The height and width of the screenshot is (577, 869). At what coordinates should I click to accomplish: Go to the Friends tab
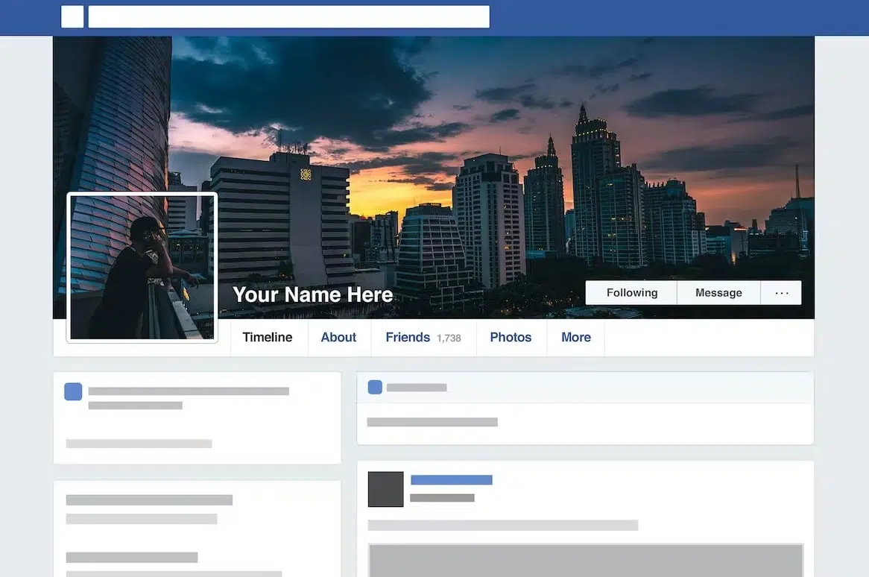[407, 338]
